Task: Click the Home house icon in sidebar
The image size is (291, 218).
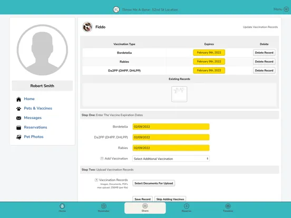Action: [19, 99]
